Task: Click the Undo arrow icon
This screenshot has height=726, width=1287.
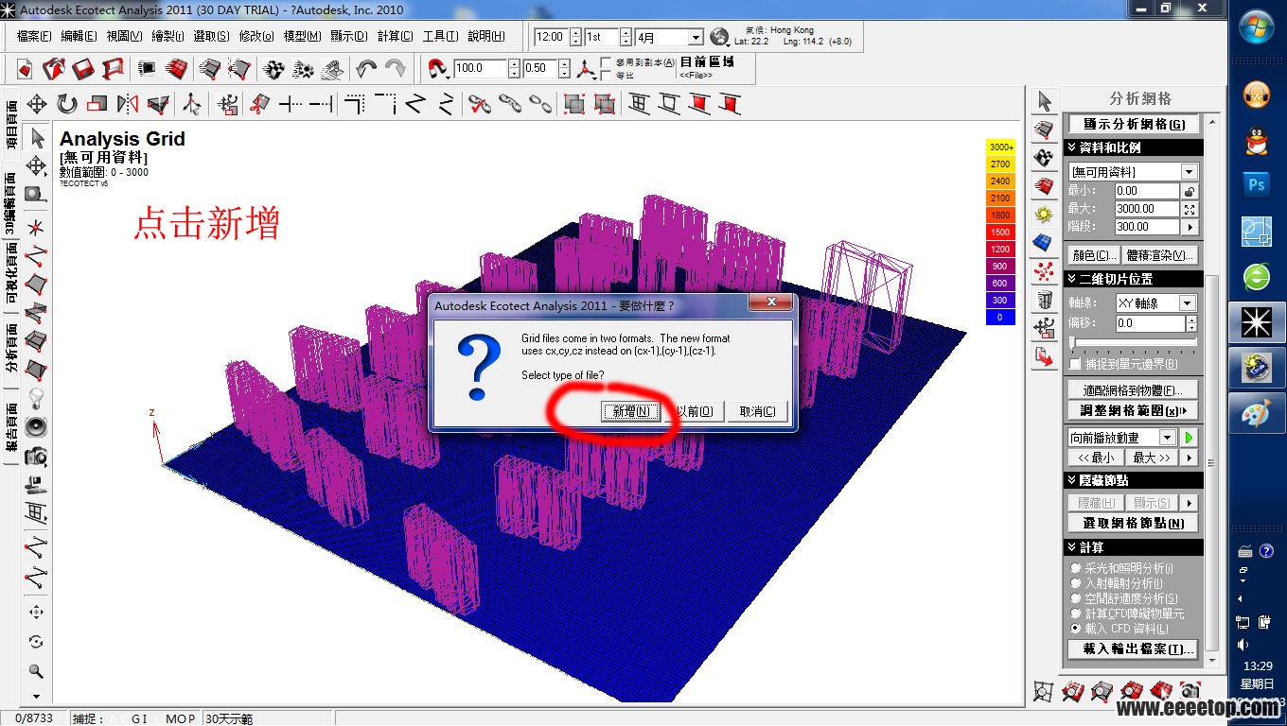Action: point(366,69)
